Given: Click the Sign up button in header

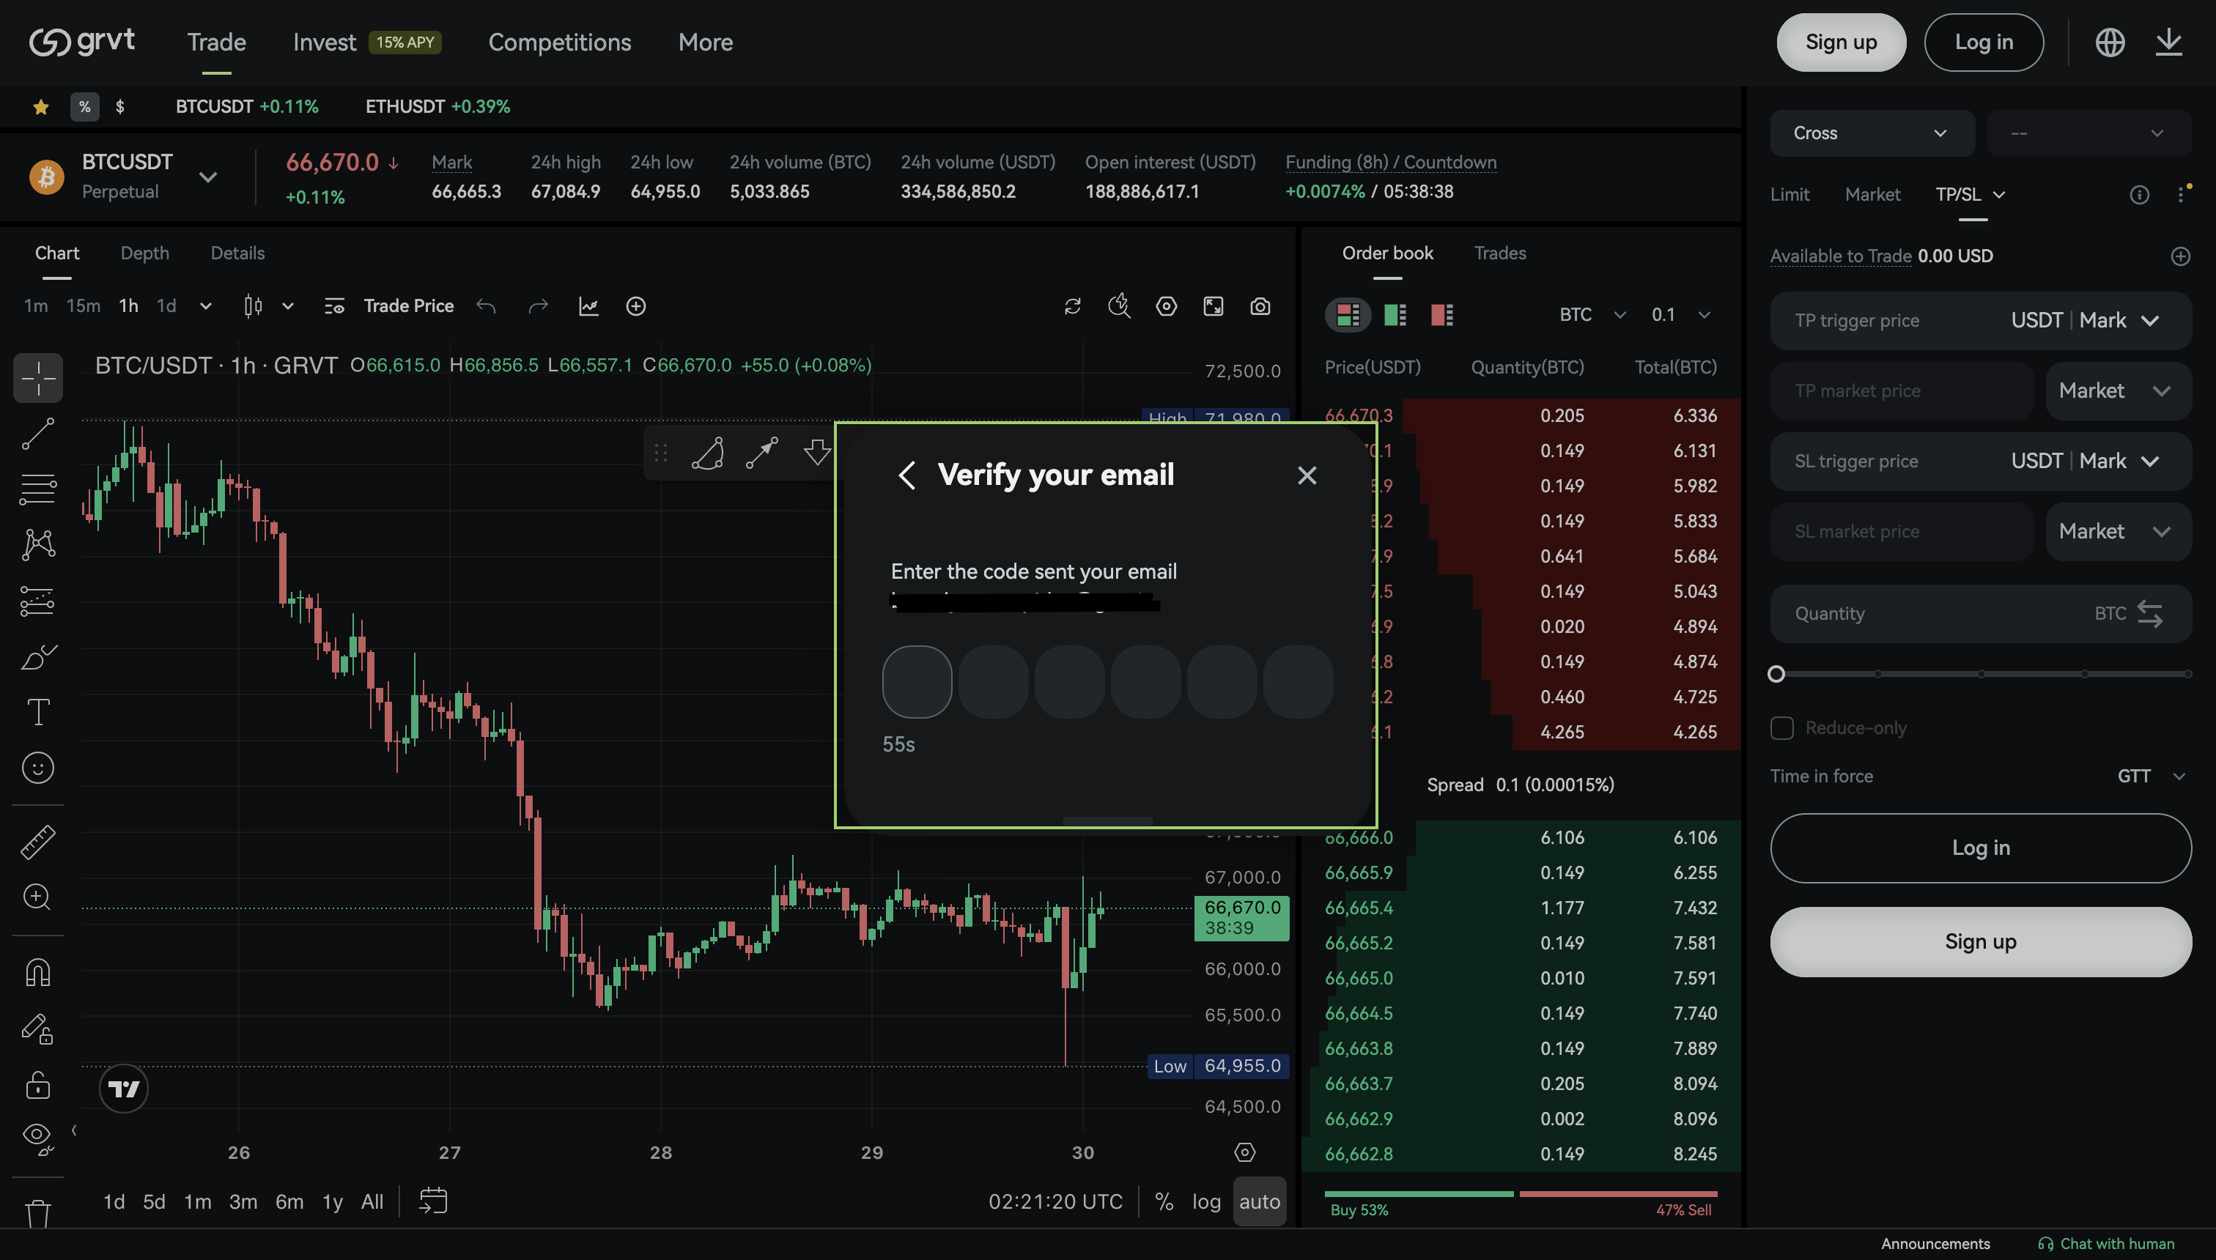Looking at the screenshot, I should point(1842,42).
